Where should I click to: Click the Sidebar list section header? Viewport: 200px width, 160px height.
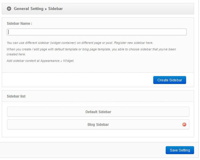(16, 96)
